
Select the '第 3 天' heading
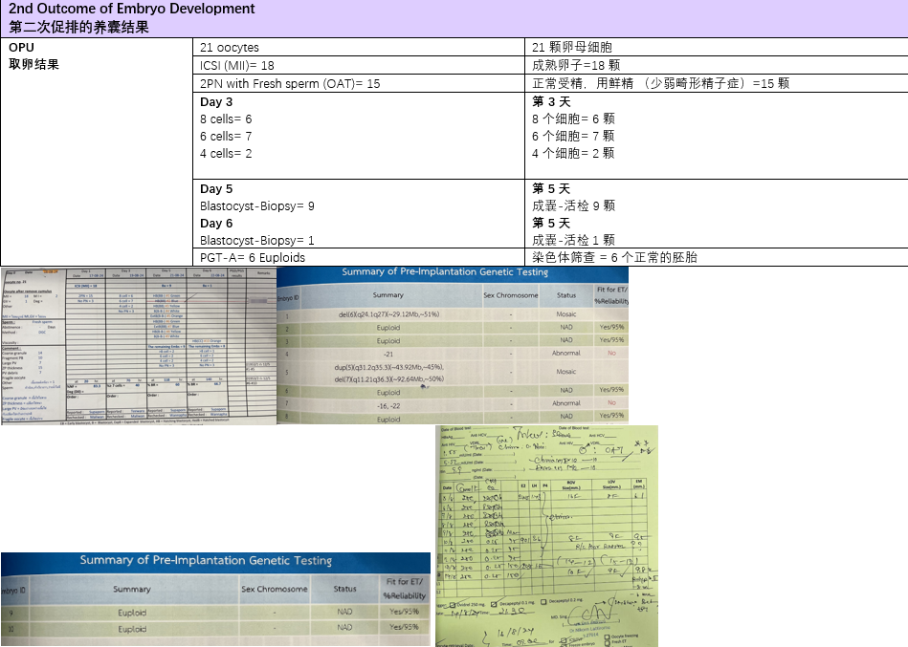[x=551, y=101]
